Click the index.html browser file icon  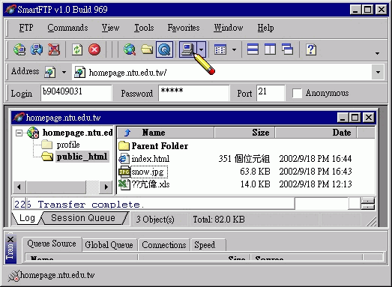tap(124, 159)
